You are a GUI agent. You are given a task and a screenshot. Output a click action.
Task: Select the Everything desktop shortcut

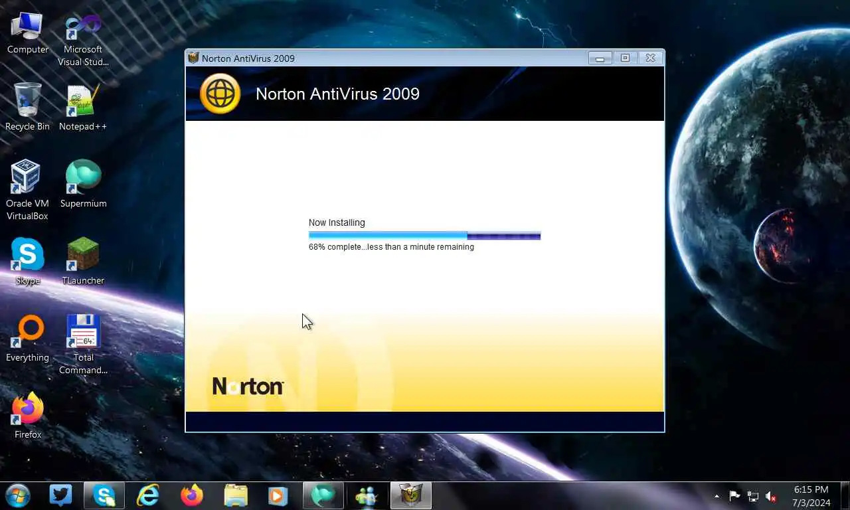[x=27, y=339]
